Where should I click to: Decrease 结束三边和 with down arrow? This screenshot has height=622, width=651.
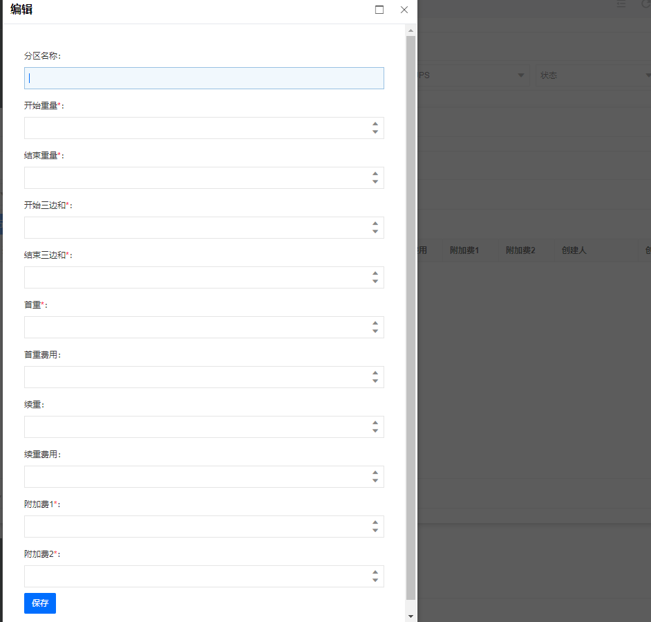[375, 282]
